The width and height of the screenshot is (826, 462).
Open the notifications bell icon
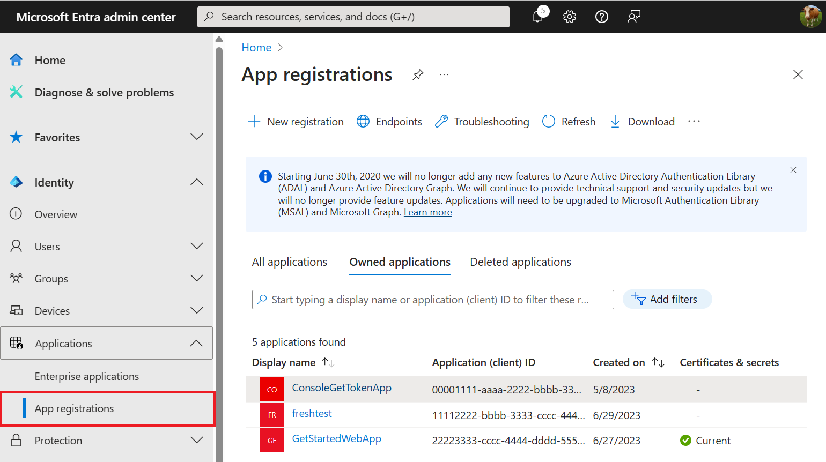pyautogui.click(x=538, y=17)
